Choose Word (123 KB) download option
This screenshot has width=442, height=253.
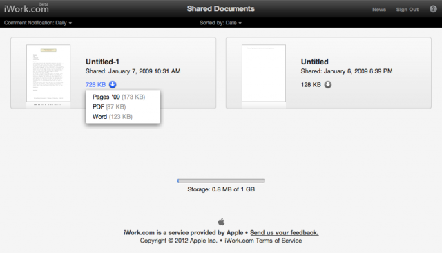[112, 117]
